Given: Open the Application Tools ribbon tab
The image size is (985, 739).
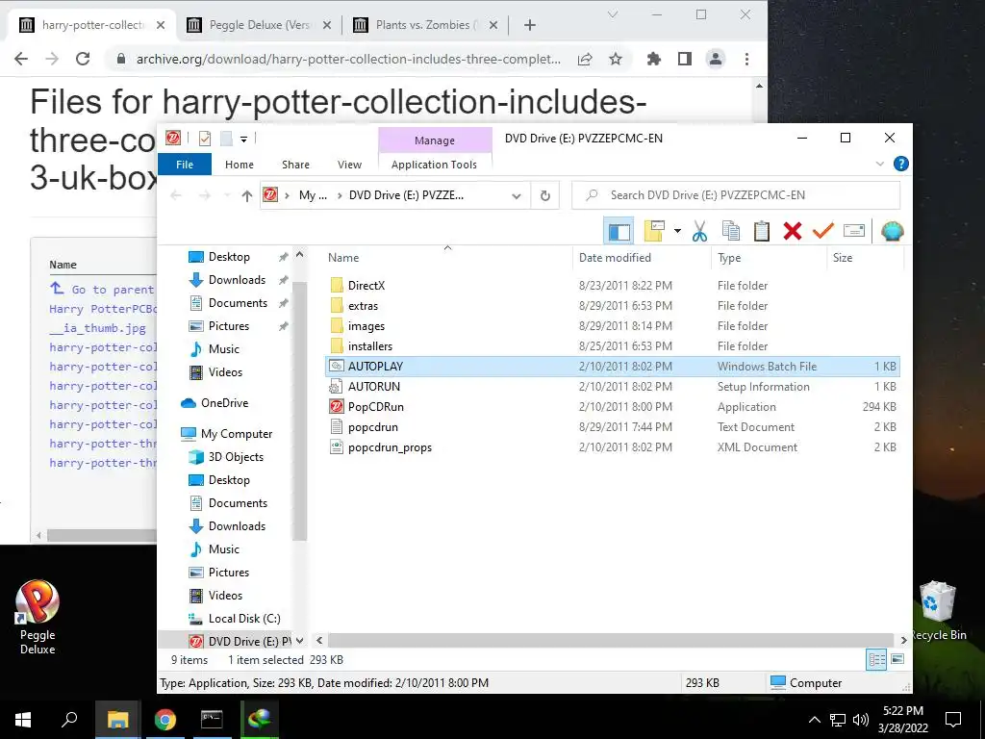Looking at the screenshot, I should (434, 165).
